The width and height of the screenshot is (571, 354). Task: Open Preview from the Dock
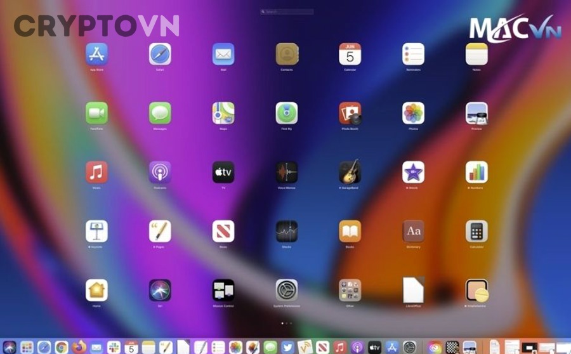point(469,348)
